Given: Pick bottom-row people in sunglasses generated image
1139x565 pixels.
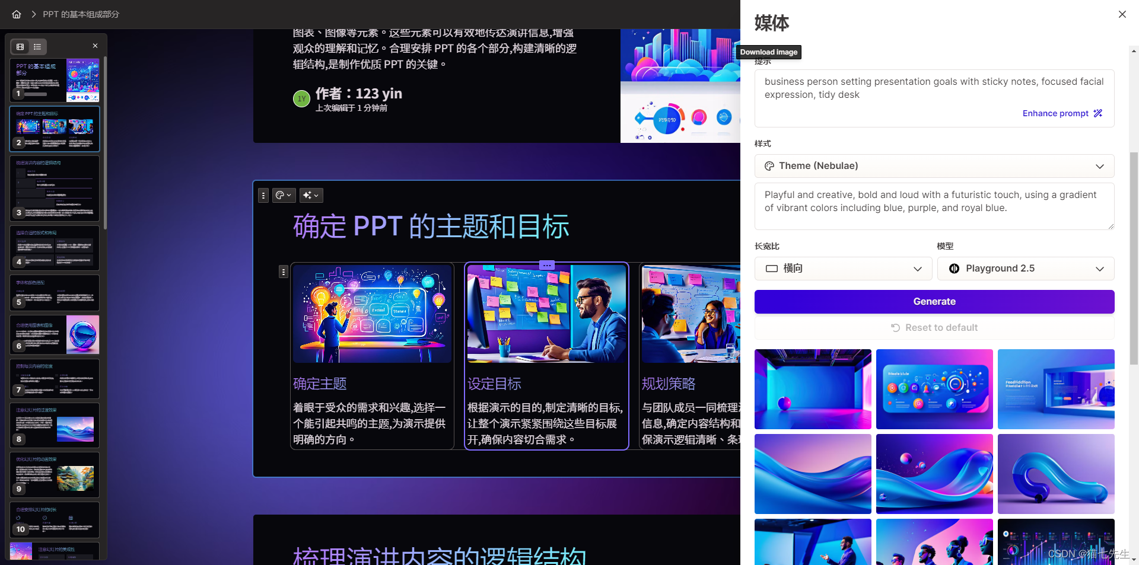Looking at the screenshot, I should tap(934, 542).
